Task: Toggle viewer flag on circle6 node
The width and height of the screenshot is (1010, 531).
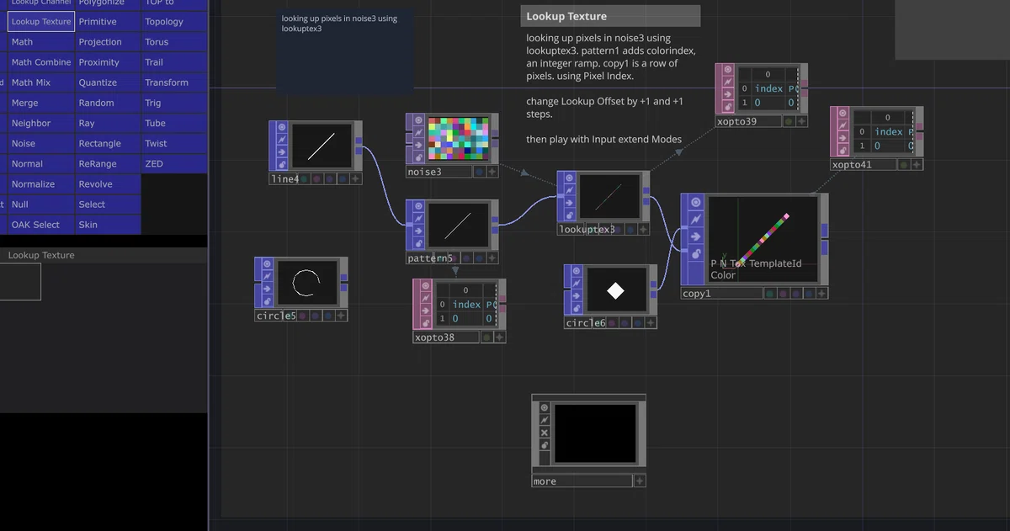Action: coord(577,271)
